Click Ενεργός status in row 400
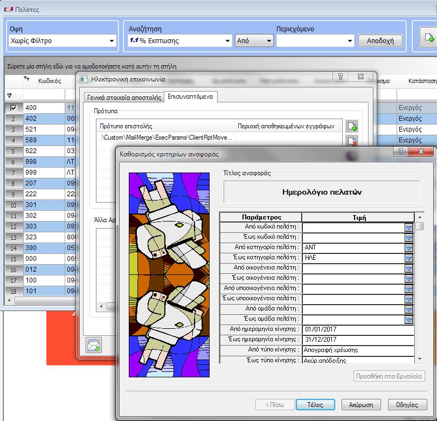 (x=410, y=108)
